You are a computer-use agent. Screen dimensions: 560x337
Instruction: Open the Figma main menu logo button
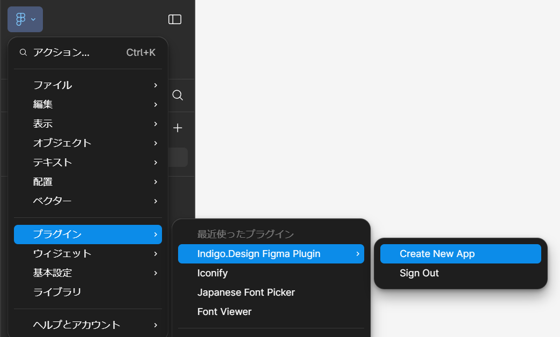(x=25, y=19)
